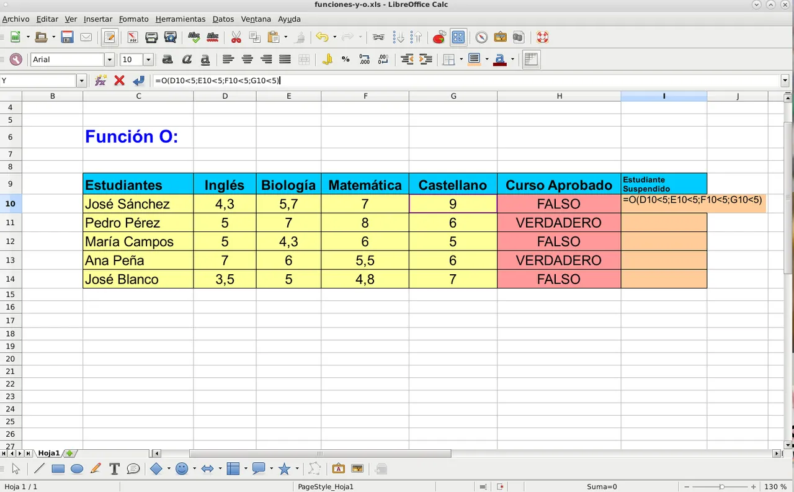Select the Ellipse drawing tool
The width and height of the screenshot is (794, 492).
tap(77, 469)
